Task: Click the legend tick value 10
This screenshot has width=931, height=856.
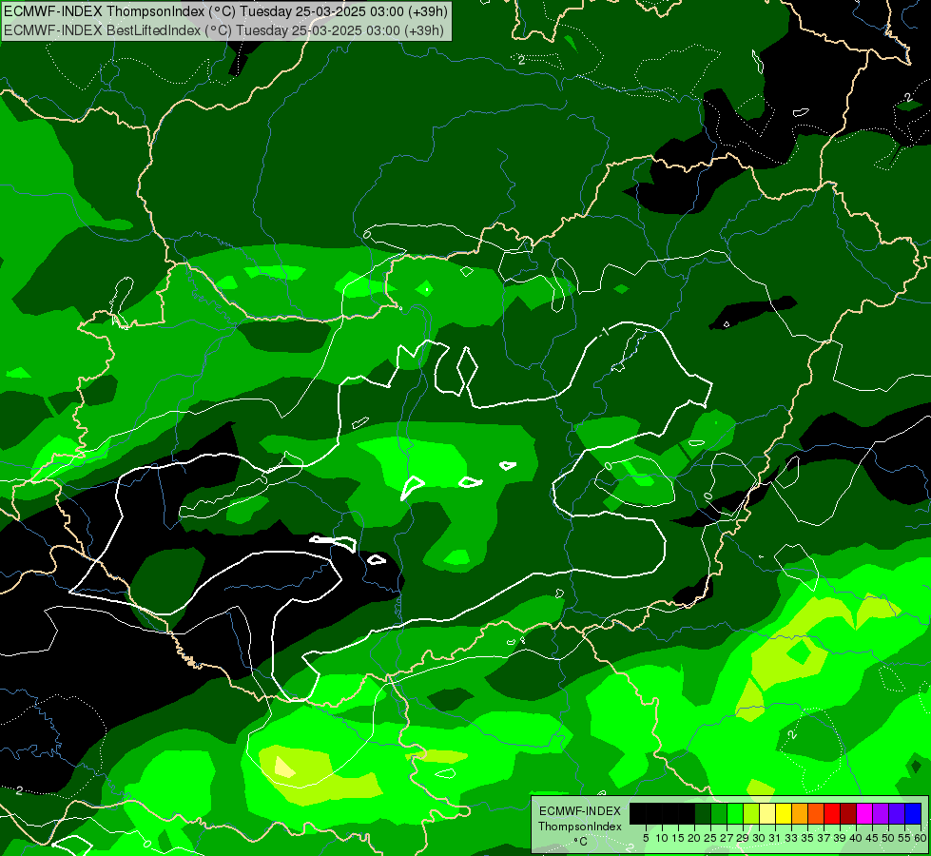Action: pyautogui.click(x=662, y=838)
